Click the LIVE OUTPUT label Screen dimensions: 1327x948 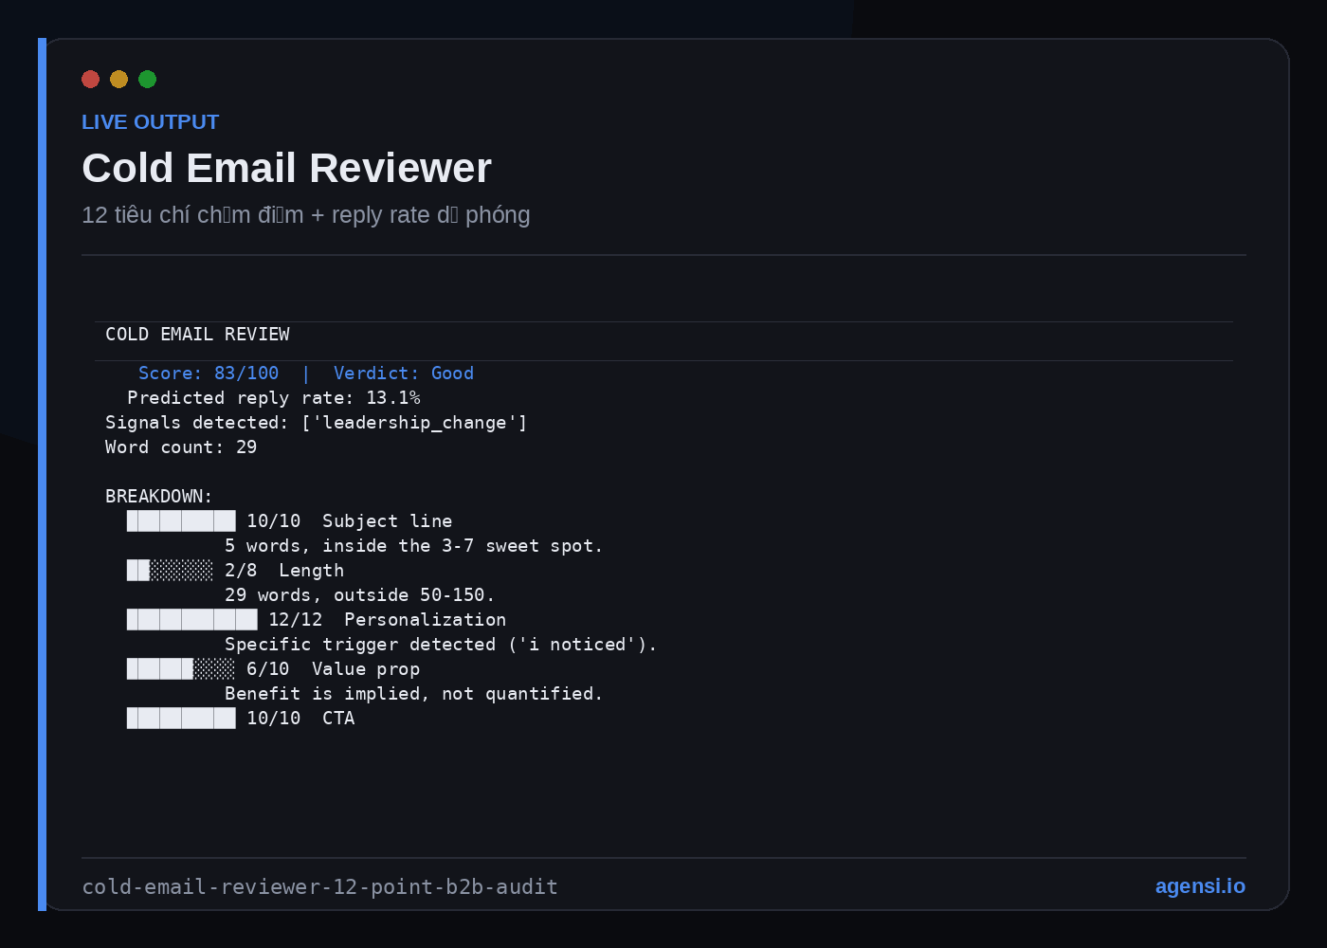(x=150, y=122)
